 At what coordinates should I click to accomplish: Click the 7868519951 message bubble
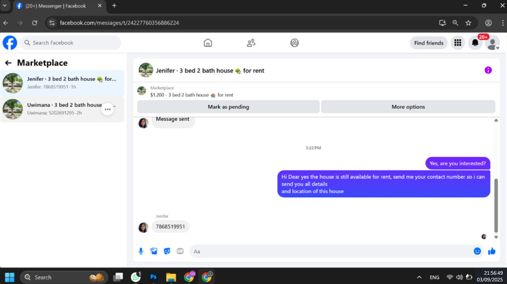click(170, 226)
